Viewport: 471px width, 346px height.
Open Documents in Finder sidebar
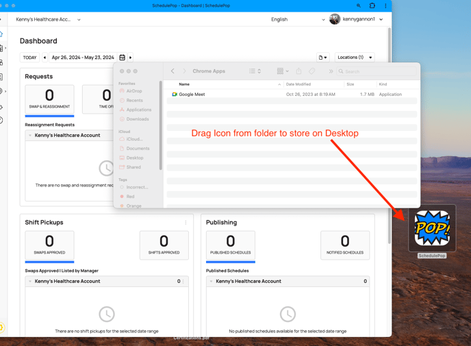[134, 149]
